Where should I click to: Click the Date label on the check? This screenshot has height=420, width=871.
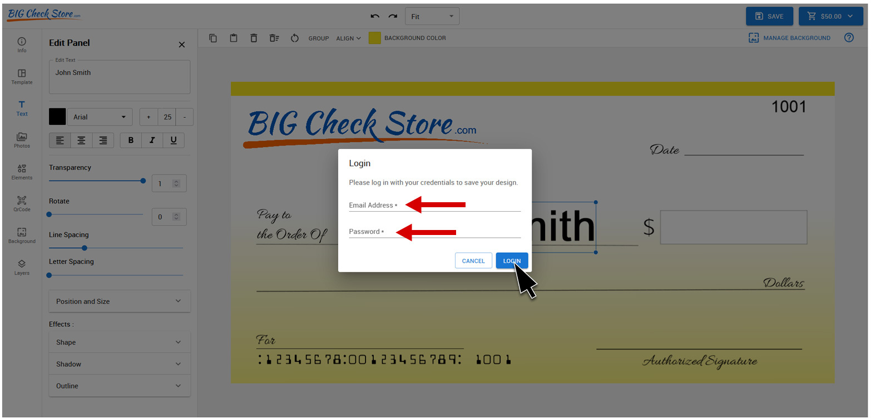[665, 149]
